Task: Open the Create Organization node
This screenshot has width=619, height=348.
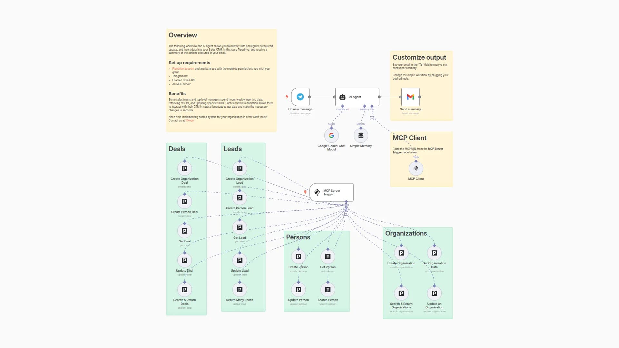Action: click(x=401, y=253)
